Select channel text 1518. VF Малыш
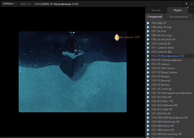This screenshot has width=194, height=138. (x=160, y=76)
